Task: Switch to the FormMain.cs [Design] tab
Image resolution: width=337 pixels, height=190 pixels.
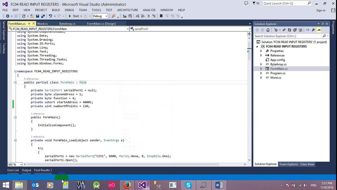Action: click(x=101, y=24)
